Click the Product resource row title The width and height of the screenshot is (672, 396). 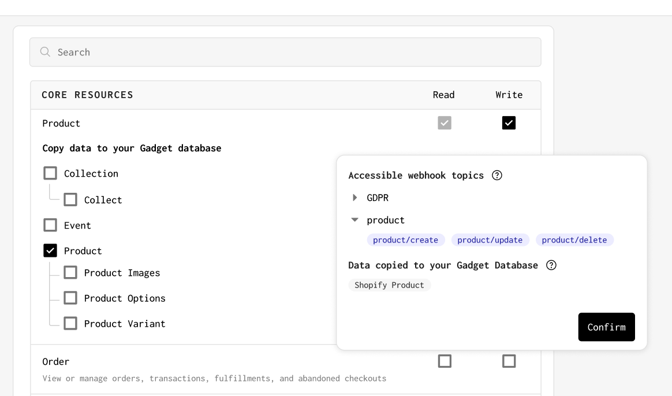click(61, 124)
